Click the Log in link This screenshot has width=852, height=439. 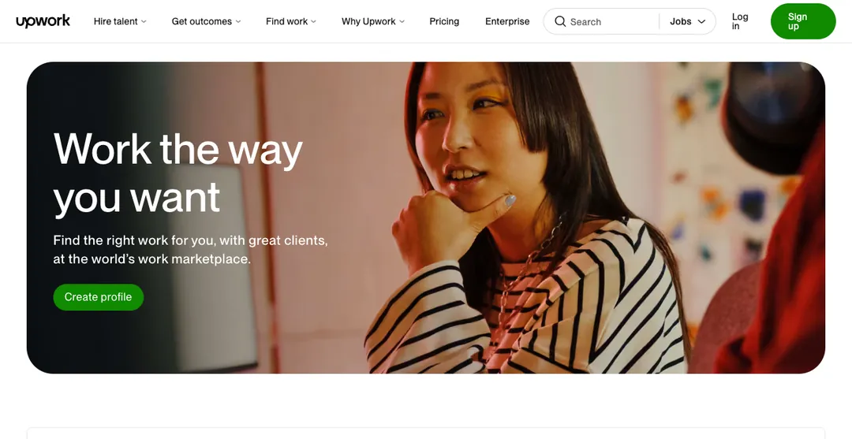point(739,21)
